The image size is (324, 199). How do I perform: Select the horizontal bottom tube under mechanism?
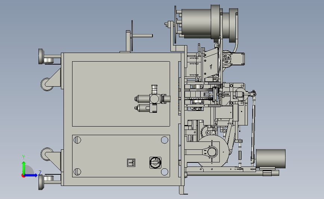[x=231, y=174]
